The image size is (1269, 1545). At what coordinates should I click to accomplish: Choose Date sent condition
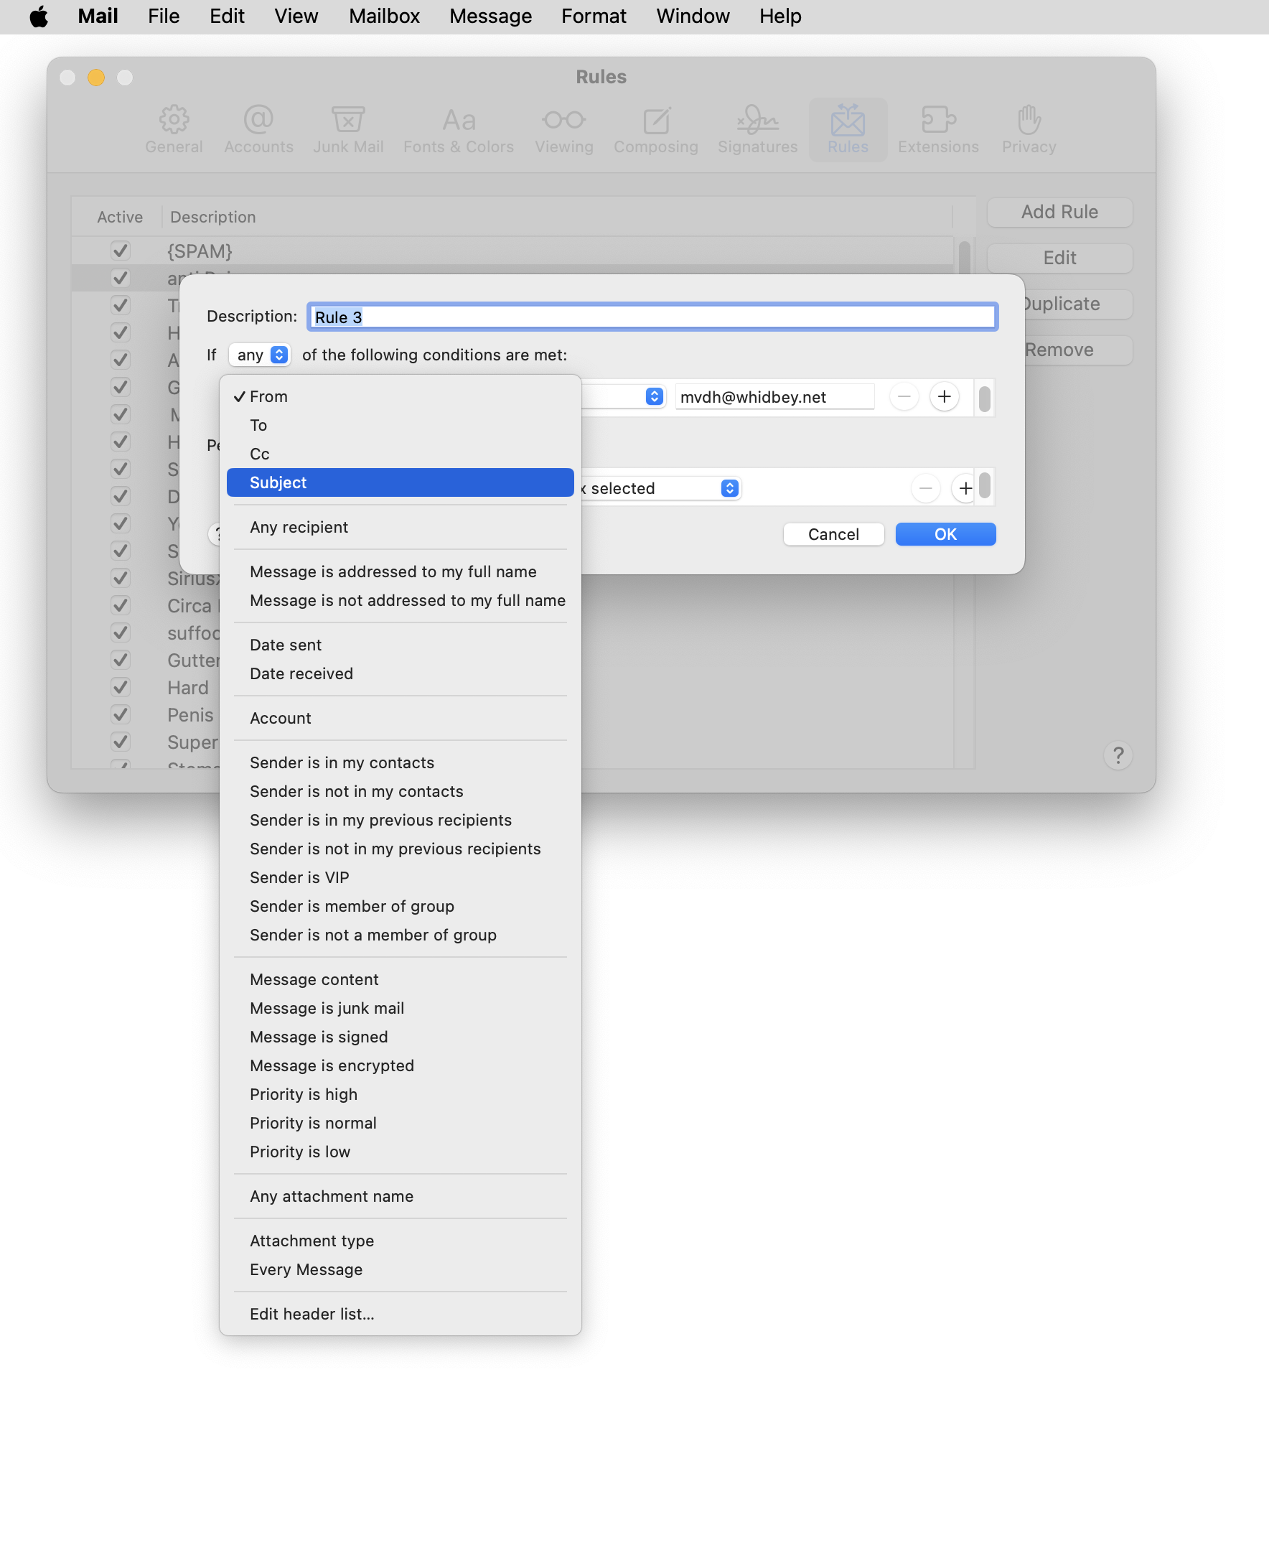click(400, 645)
